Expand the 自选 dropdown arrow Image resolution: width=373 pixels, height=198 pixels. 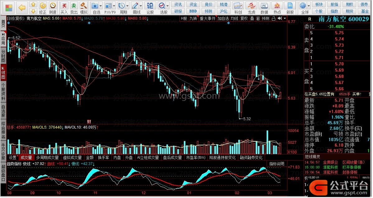pos(100,6)
